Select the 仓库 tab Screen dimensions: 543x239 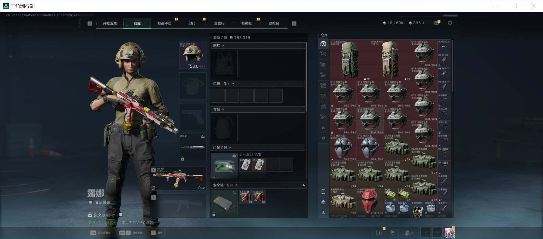pyautogui.click(x=137, y=23)
